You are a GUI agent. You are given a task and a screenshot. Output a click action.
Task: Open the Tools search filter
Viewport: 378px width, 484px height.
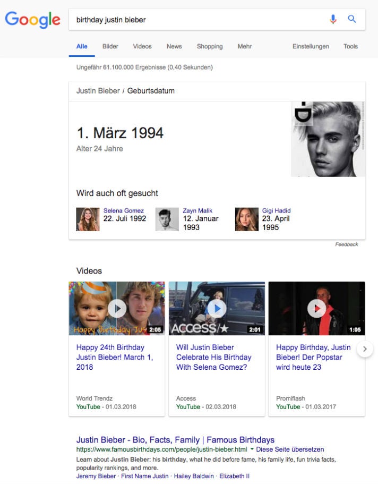tap(350, 46)
